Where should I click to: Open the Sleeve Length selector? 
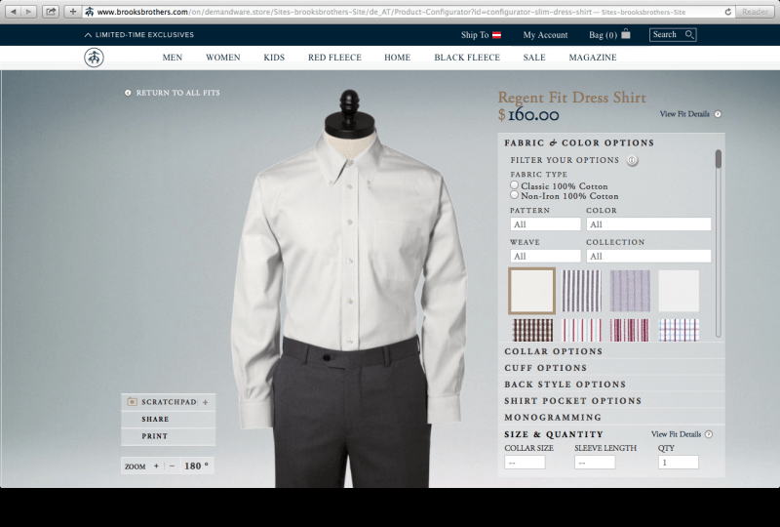click(x=595, y=463)
